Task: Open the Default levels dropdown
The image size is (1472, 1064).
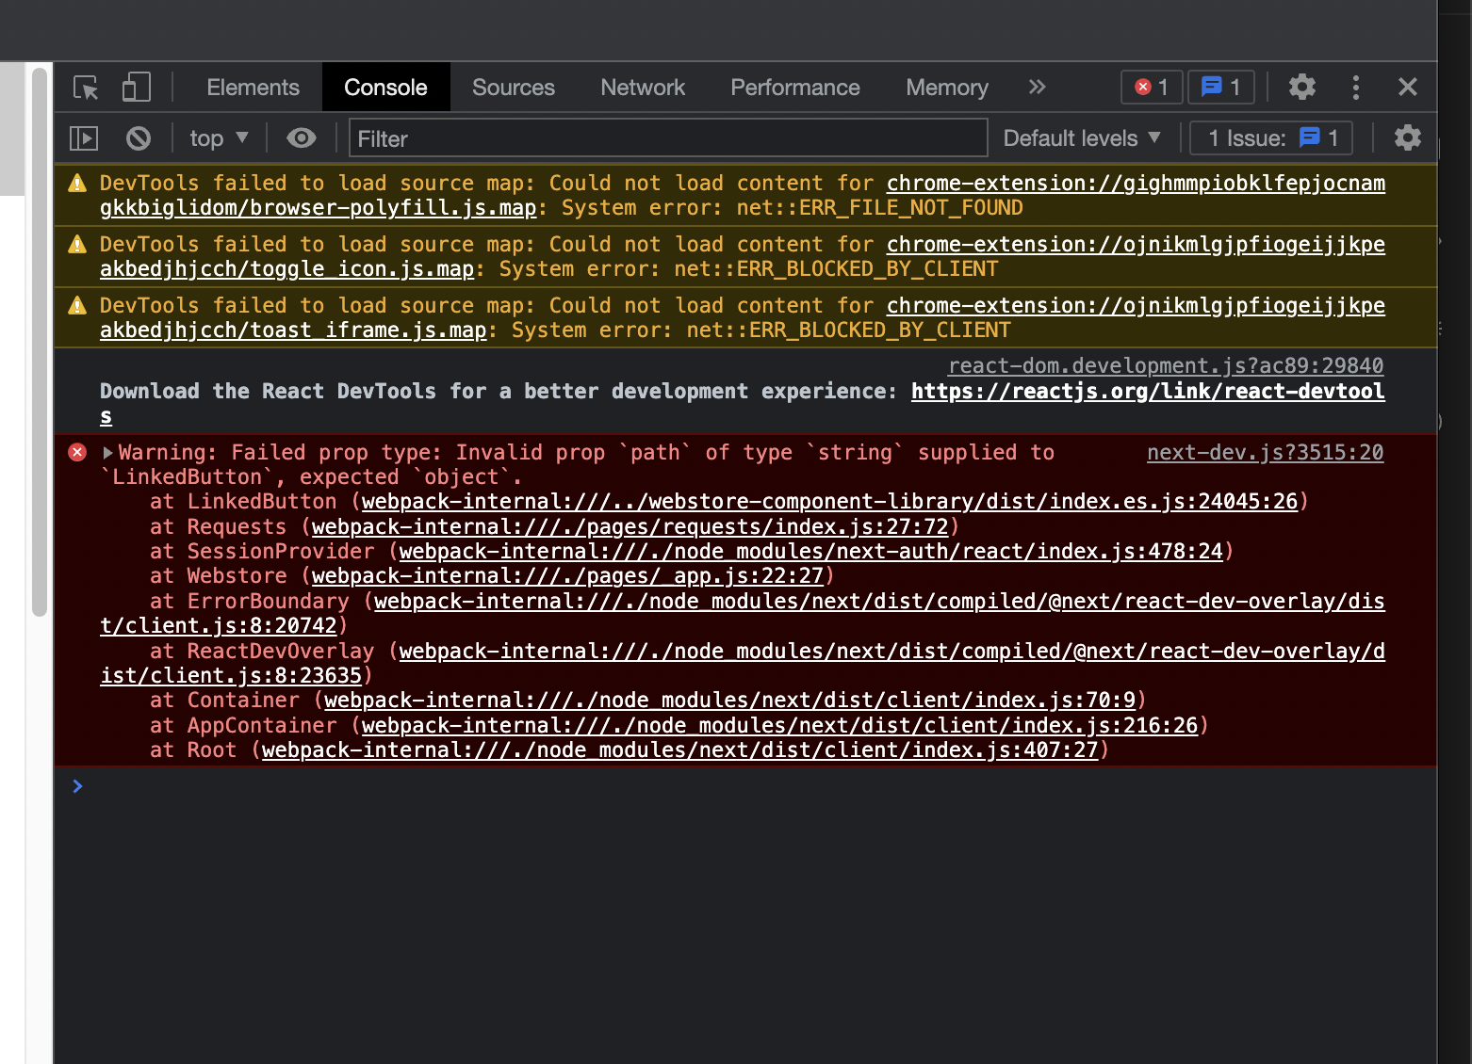Action: 1082,138
